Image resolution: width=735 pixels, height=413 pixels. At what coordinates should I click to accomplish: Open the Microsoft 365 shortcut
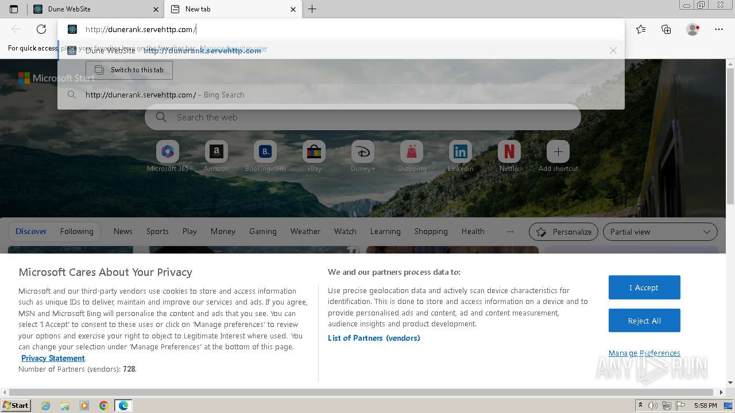tap(168, 157)
